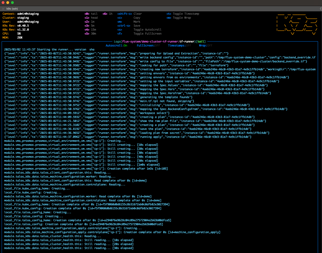Expand the Autoscroll:On status indicator
322x253 pixels.
coord(116,45)
